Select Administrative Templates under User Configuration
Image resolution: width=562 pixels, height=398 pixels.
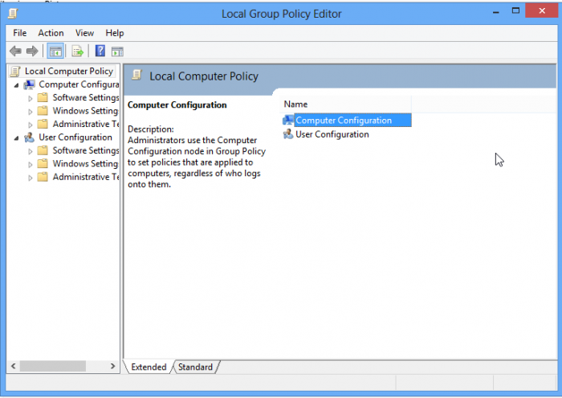click(x=86, y=177)
